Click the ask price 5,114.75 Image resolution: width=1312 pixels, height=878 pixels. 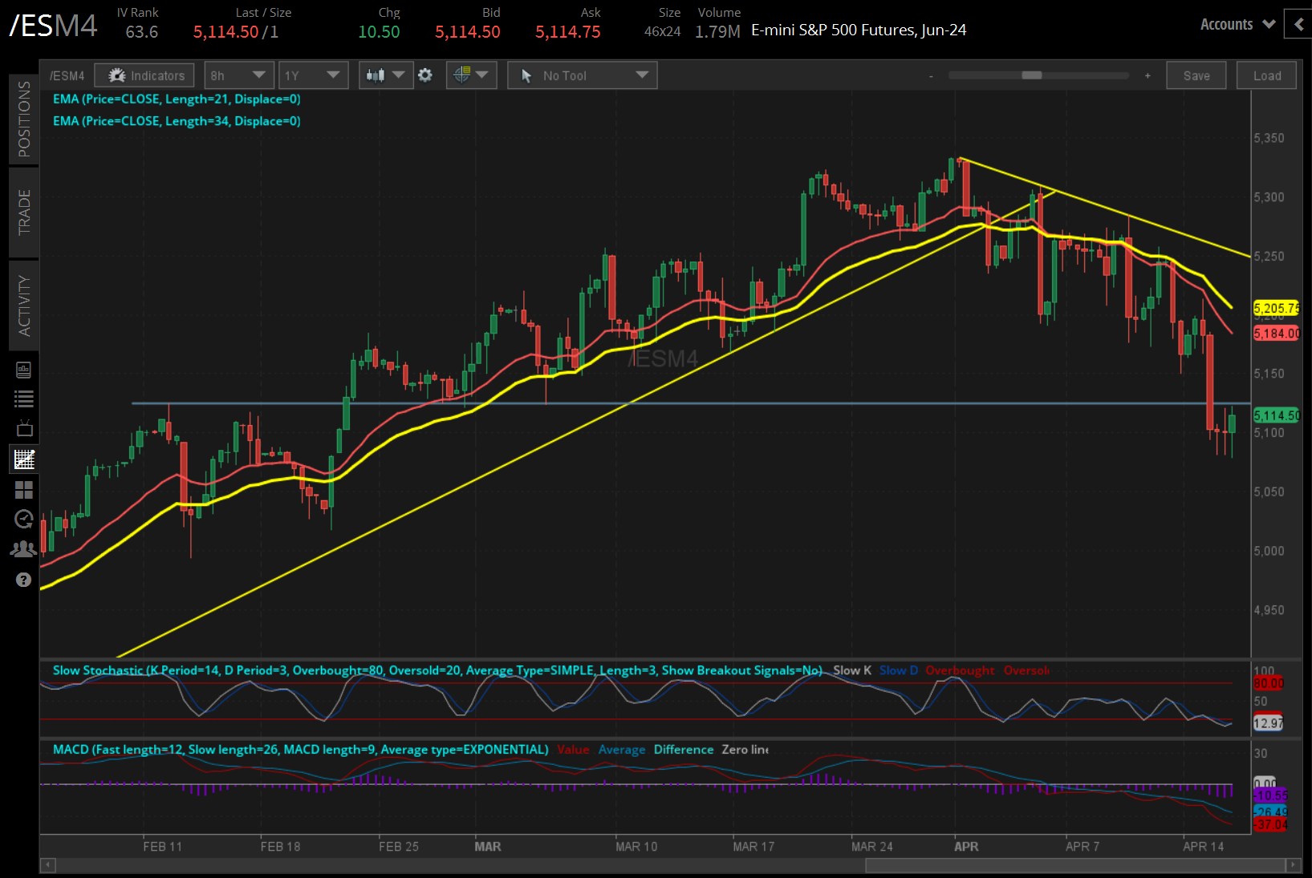(567, 32)
